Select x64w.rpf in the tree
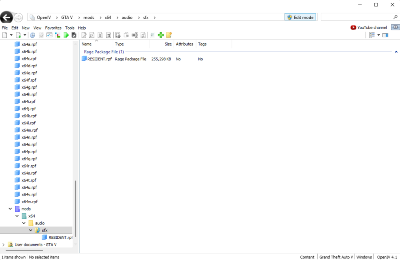 tap(30, 202)
